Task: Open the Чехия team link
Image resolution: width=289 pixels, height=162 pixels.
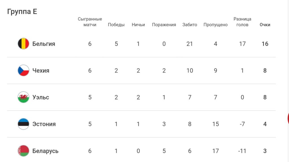Action: [x=41, y=70]
